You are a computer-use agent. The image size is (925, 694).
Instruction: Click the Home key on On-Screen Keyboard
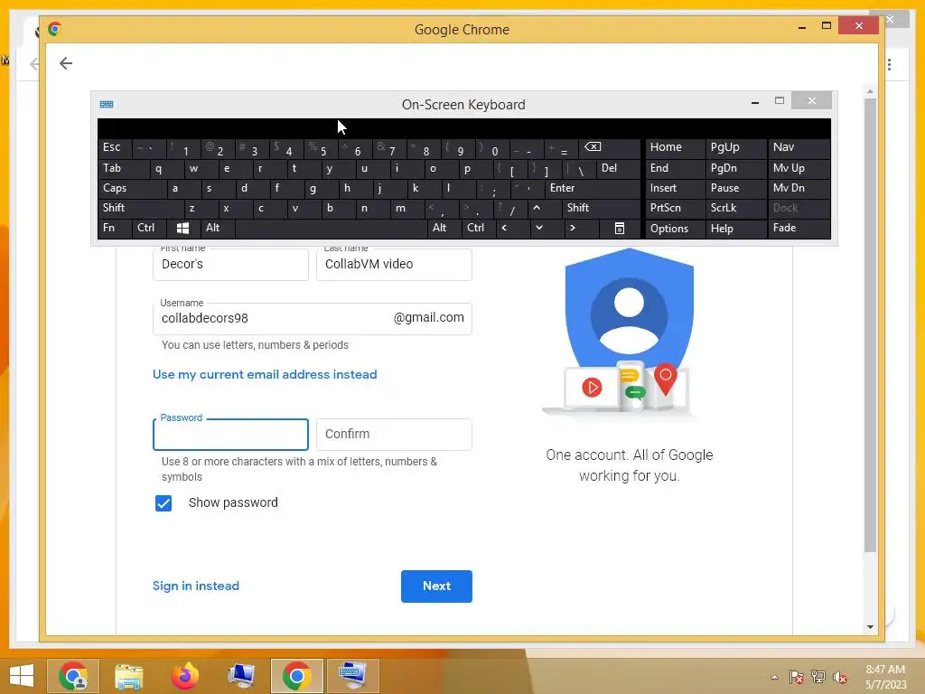(675, 147)
